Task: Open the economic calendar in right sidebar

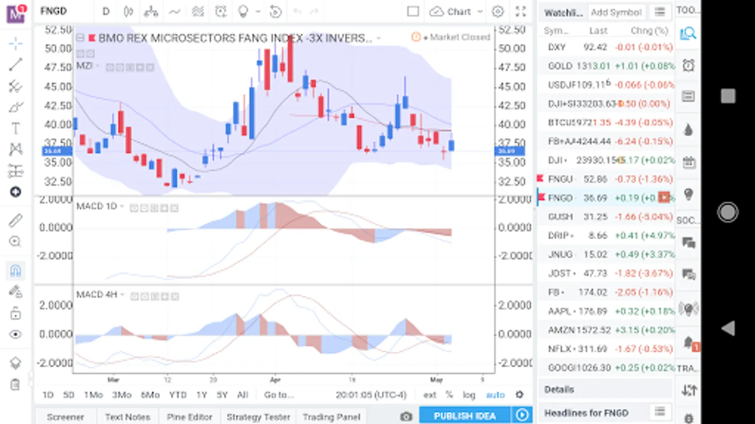Action: click(688, 162)
